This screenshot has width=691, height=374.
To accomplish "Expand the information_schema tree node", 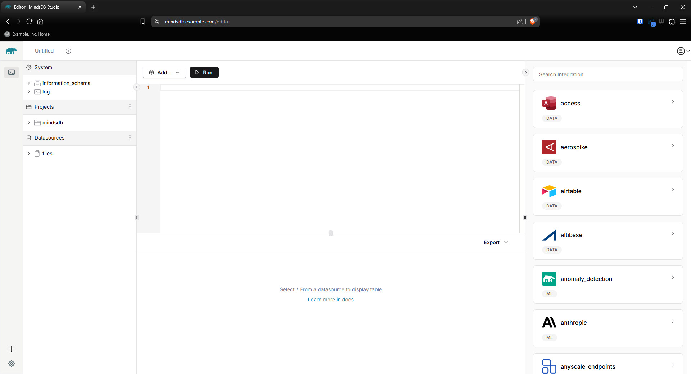I will click(x=29, y=83).
